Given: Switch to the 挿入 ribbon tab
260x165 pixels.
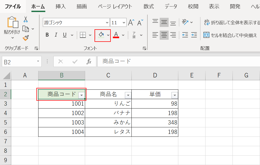Looking at the screenshot, I should click(60, 7).
